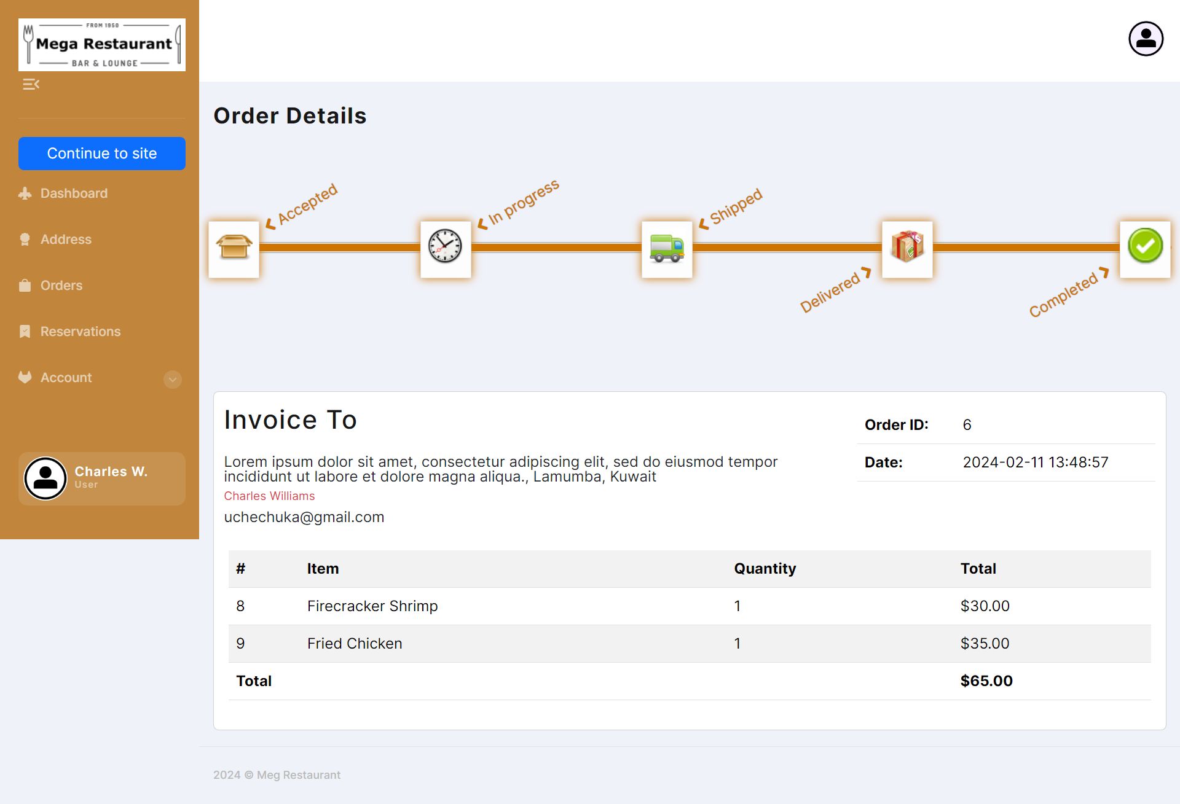Click the Shipped truck icon

tap(667, 249)
